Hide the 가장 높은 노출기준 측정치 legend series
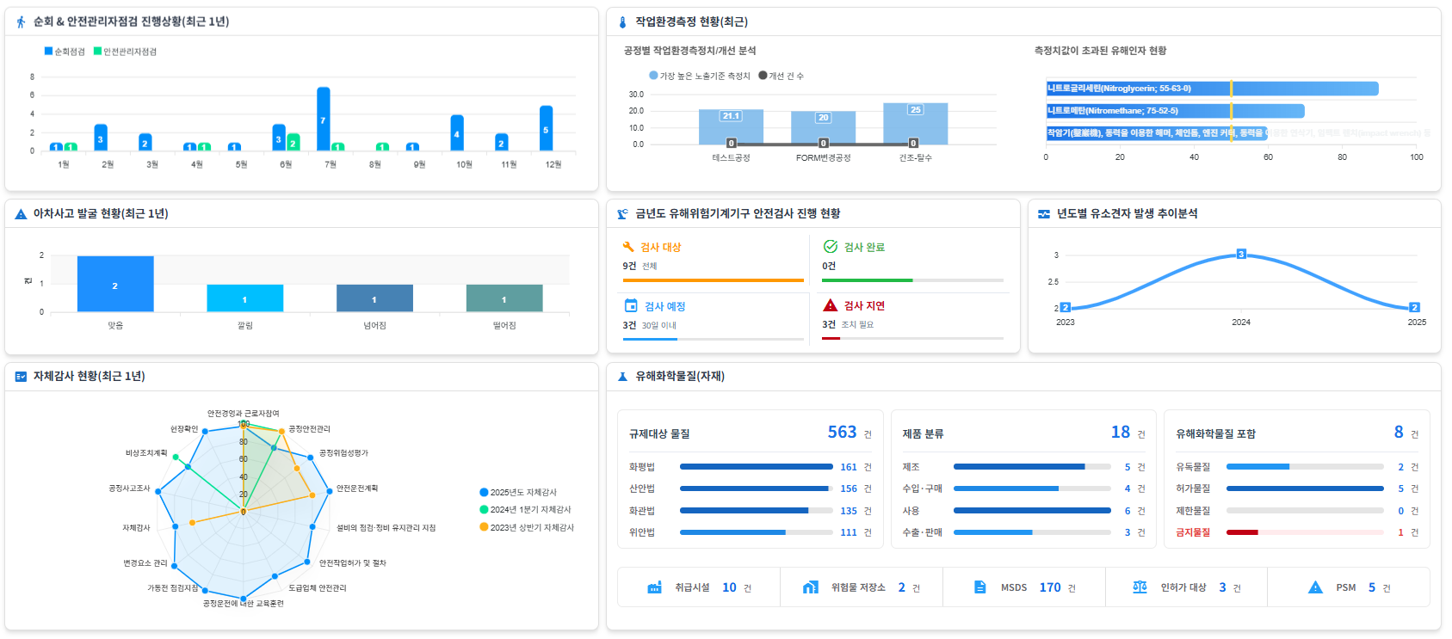This screenshot has width=1452, height=639. coord(700,76)
